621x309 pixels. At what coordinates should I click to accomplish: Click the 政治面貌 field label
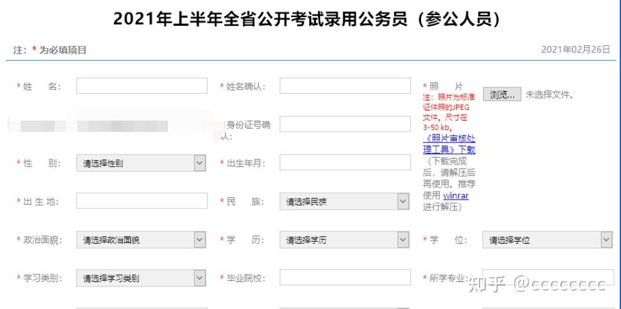(x=43, y=240)
